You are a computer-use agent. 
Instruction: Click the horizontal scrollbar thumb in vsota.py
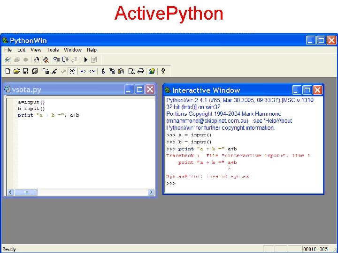(x=26, y=192)
